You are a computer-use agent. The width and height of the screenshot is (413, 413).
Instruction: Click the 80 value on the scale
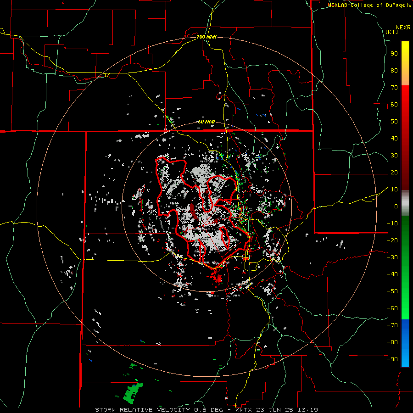(394, 70)
